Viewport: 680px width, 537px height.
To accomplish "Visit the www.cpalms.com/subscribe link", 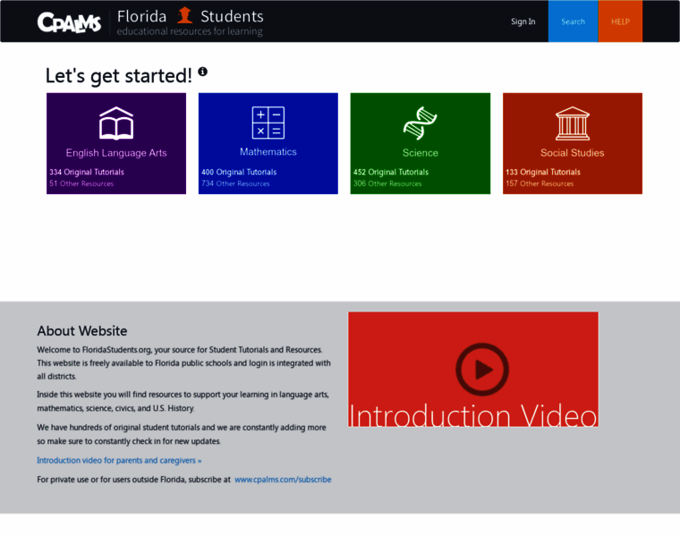I will [283, 480].
